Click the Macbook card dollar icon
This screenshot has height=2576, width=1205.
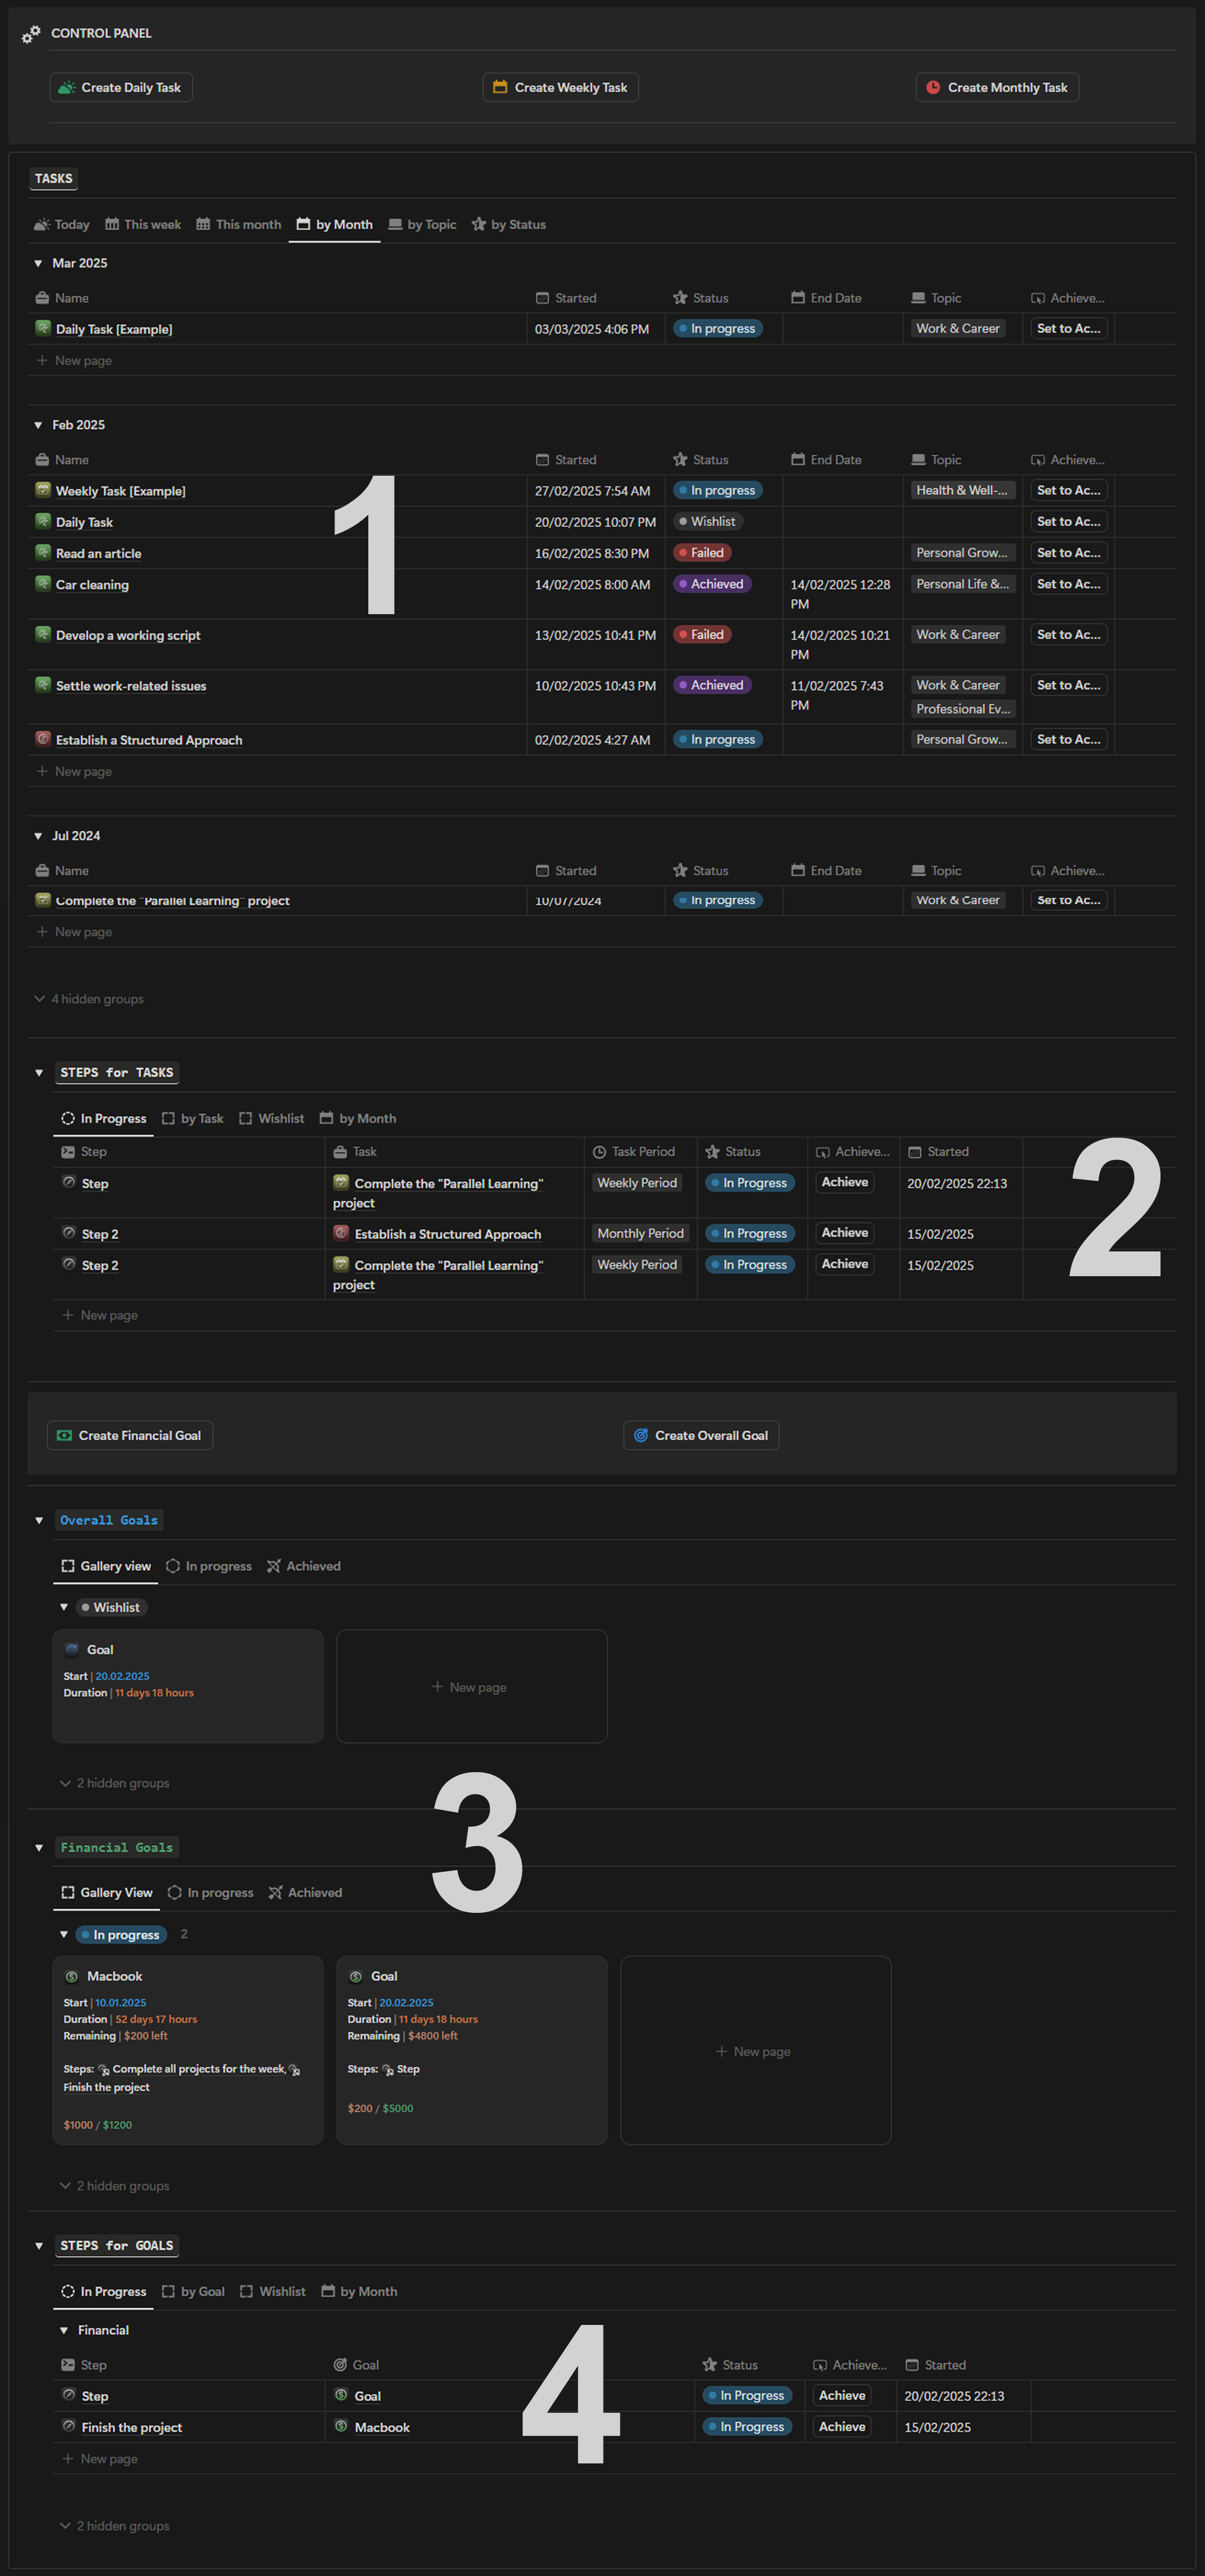click(72, 1976)
